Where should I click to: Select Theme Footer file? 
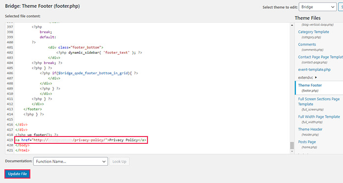pos(310,86)
